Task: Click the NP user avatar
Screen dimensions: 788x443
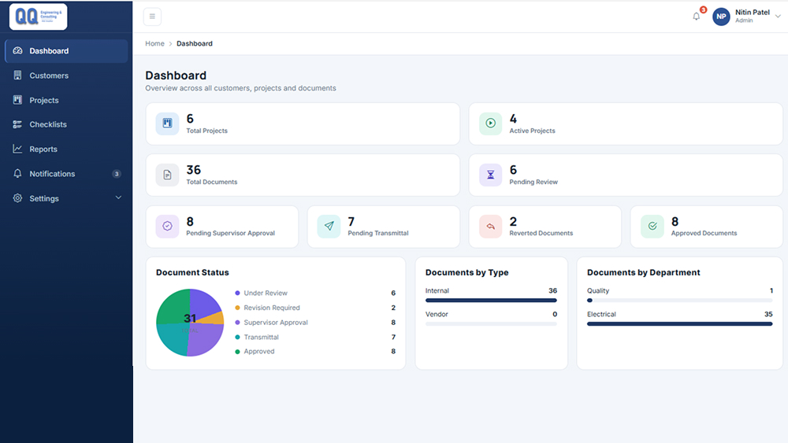Action: (721, 17)
